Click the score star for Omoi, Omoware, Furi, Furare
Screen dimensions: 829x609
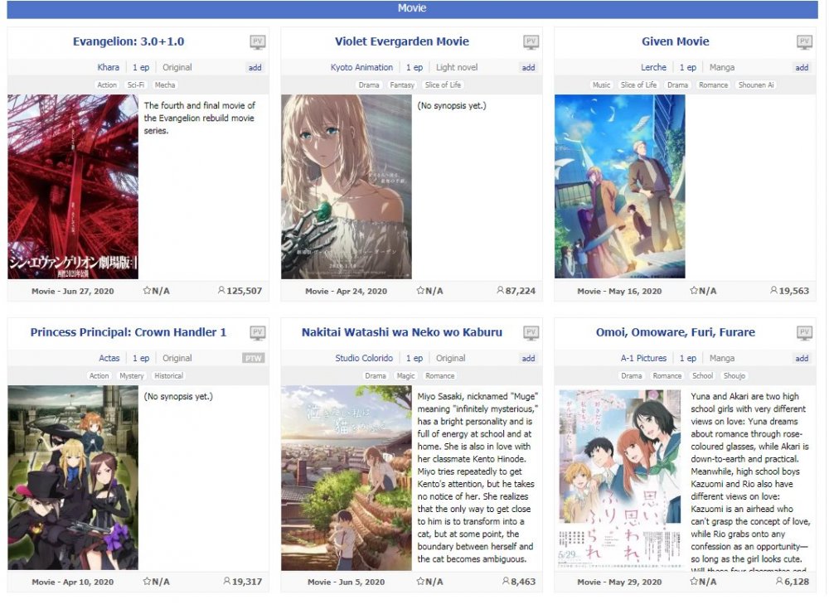tap(694, 581)
